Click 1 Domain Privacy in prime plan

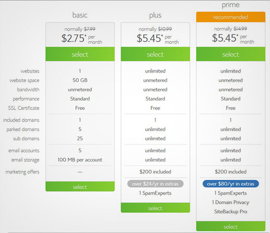pos(230,202)
